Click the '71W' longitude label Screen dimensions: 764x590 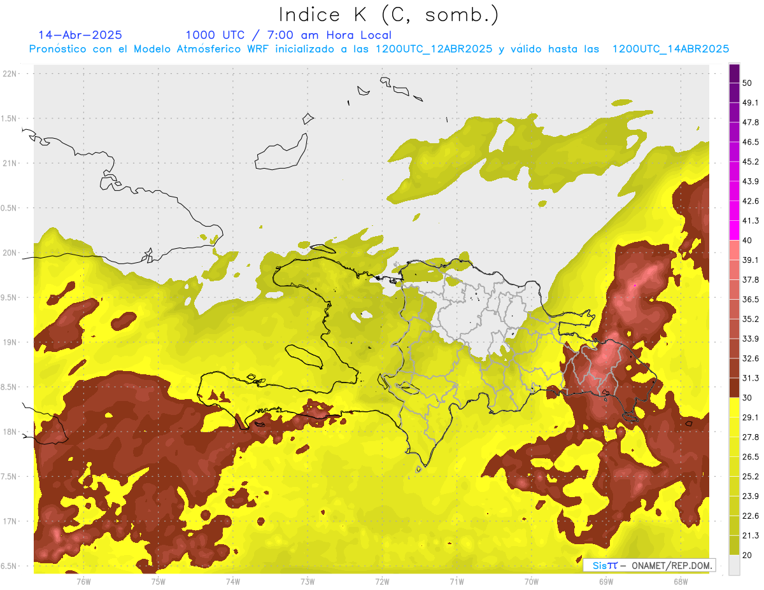[456, 581]
